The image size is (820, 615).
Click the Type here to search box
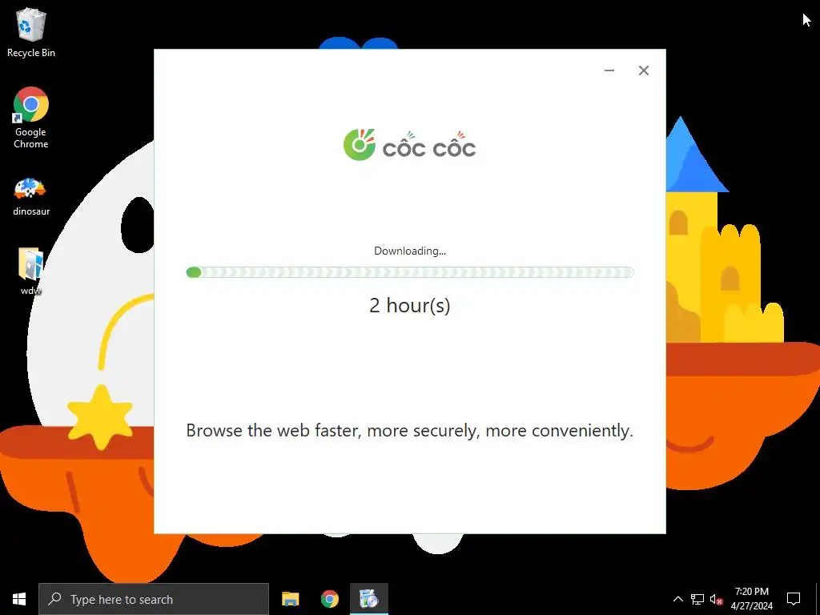click(154, 599)
